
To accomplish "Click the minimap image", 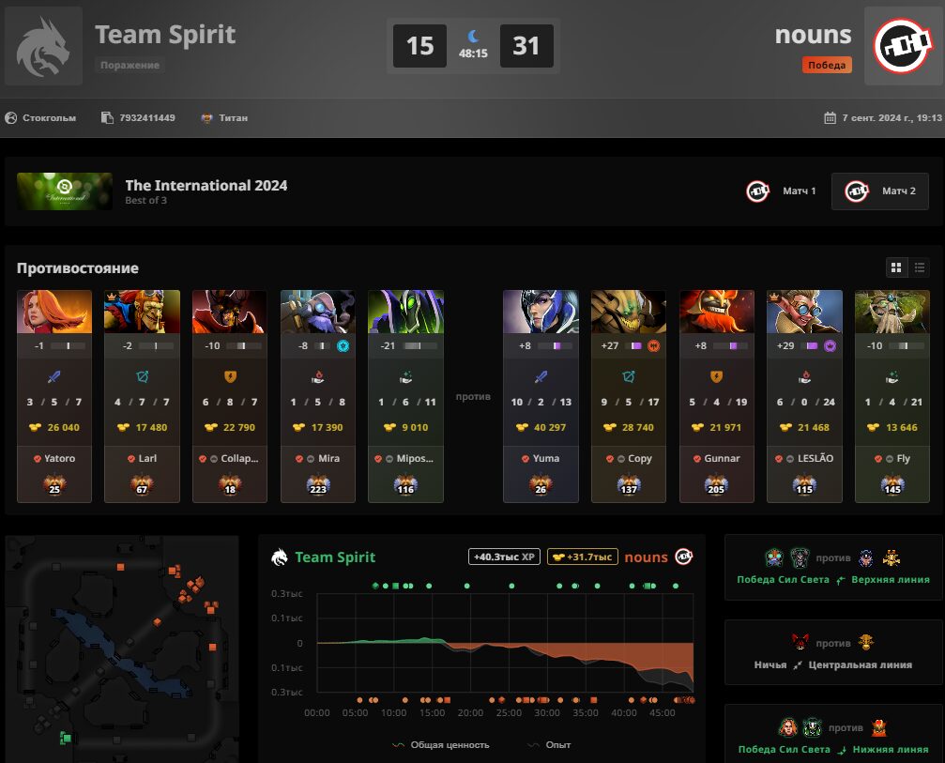I will point(122,649).
